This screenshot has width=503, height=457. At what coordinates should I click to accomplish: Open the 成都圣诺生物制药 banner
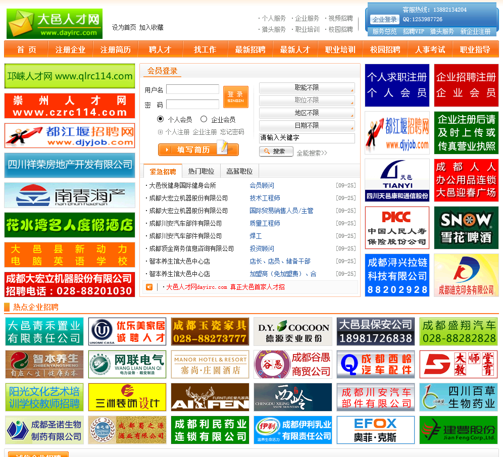point(44,430)
